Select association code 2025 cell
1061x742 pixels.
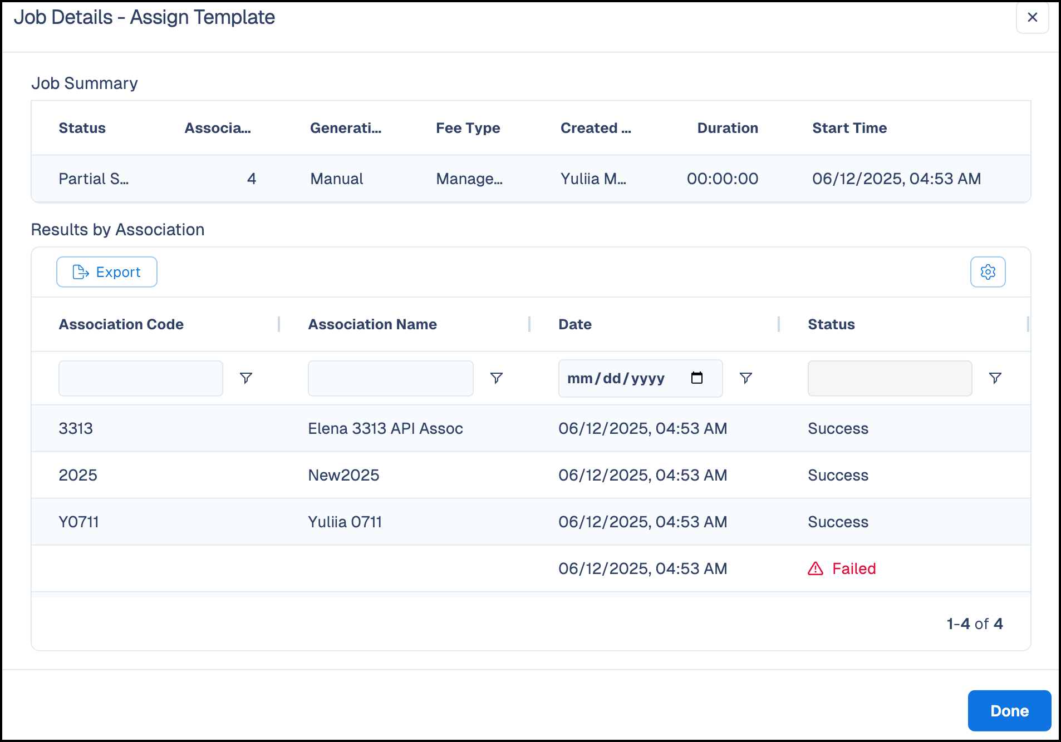[78, 475]
